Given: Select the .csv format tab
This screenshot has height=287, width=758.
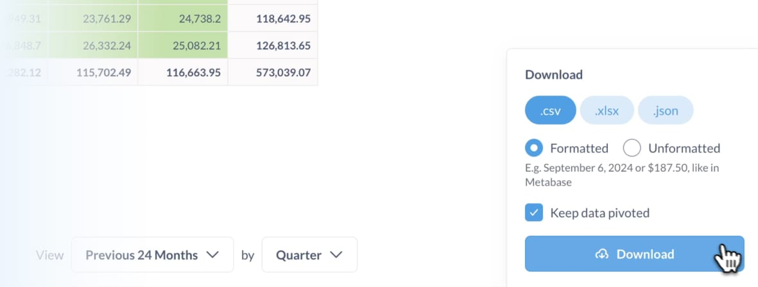Looking at the screenshot, I should click(x=551, y=110).
